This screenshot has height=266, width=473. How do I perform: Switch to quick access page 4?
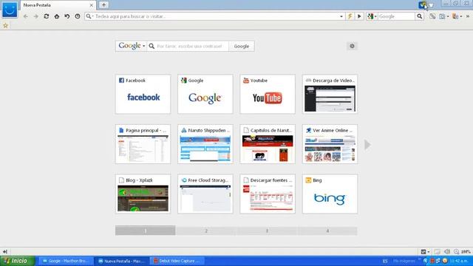tap(327, 231)
